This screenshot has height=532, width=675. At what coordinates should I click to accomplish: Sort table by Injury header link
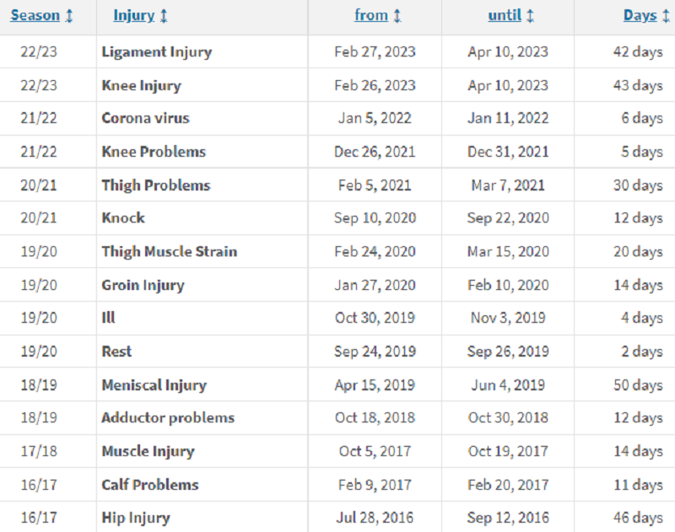[133, 16]
